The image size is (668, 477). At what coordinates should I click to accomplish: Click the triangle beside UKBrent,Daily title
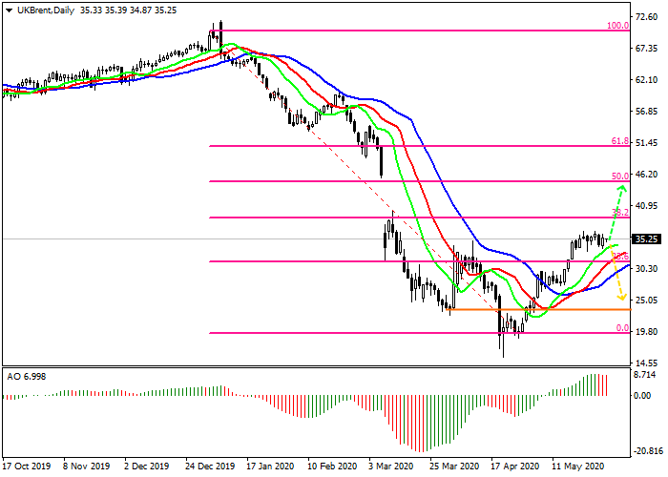[x=8, y=8]
